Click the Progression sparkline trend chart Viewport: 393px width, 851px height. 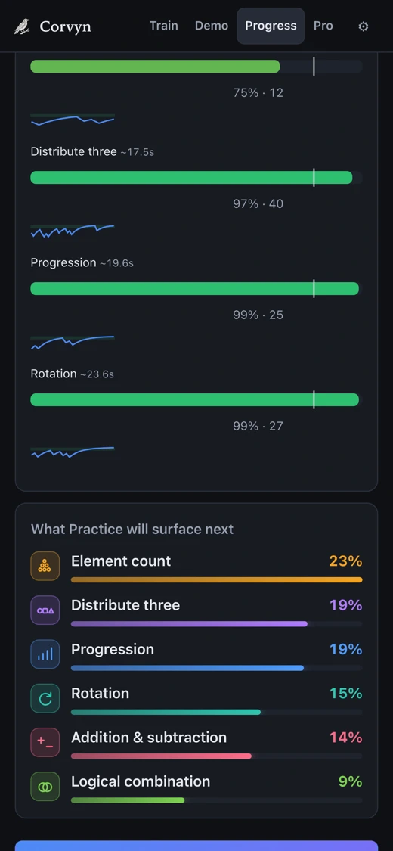(x=73, y=342)
